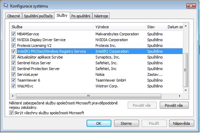This screenshot has height=136, width=218.
Task: Click the Zastav... status of ServiceLayer
Action: tap(155, 74)
